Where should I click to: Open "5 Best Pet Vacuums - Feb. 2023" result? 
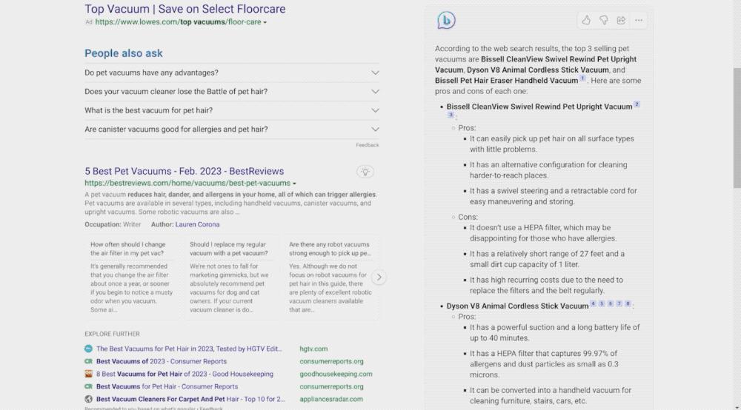(x=184, y=171)
